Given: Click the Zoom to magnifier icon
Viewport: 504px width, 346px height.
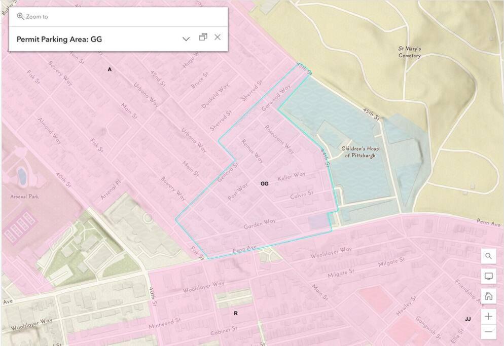Looking at the screenshot, I should 20,16.
